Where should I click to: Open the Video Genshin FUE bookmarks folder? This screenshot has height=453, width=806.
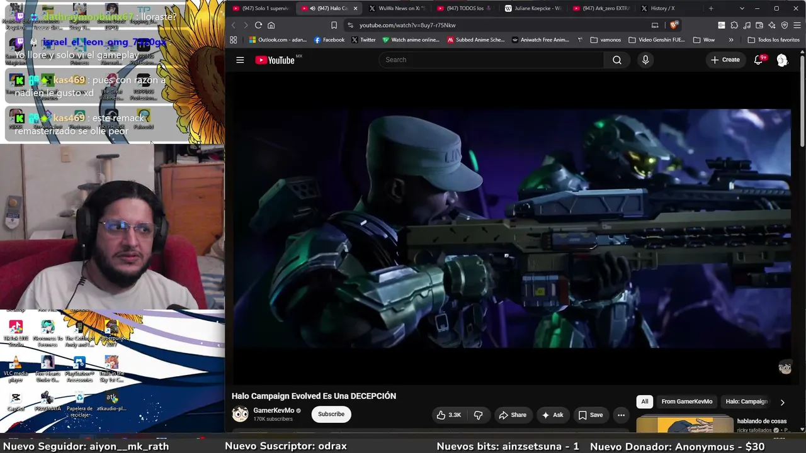point(656,40)
